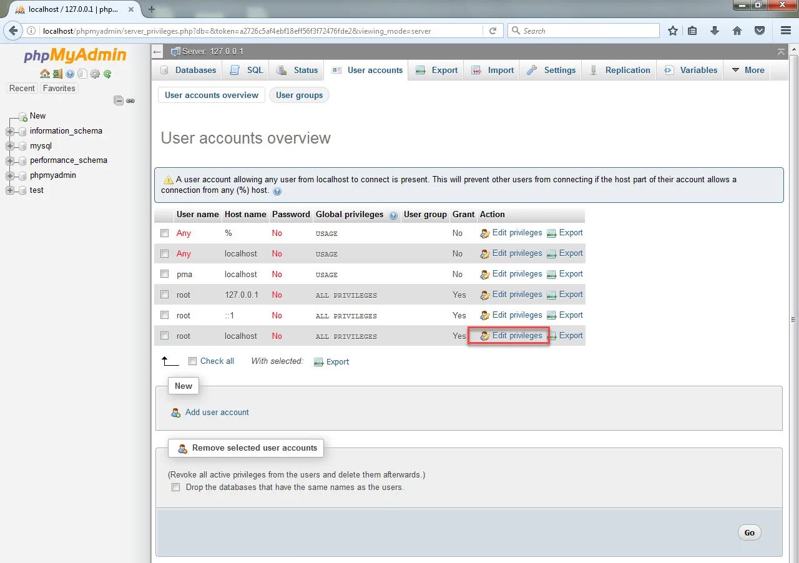799x563 pixels.
Task: Click the left arrow to hide navigation panel
Action: tap(157, 51)
